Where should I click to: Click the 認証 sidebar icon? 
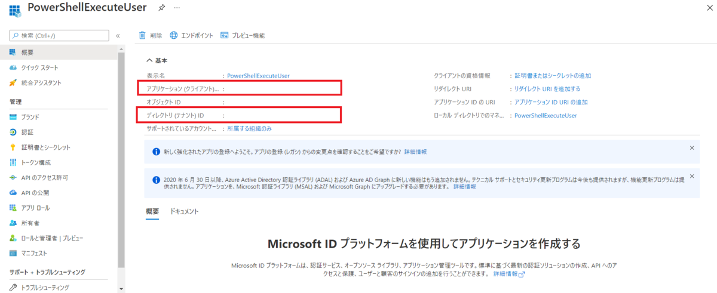[x=13, y=132]
